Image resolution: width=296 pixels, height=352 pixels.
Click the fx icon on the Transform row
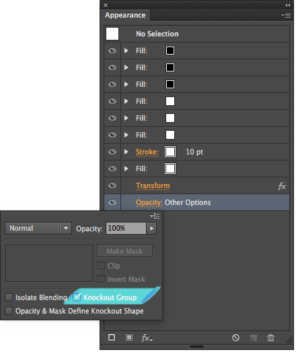pyautogui.click(x=282, y=186)
